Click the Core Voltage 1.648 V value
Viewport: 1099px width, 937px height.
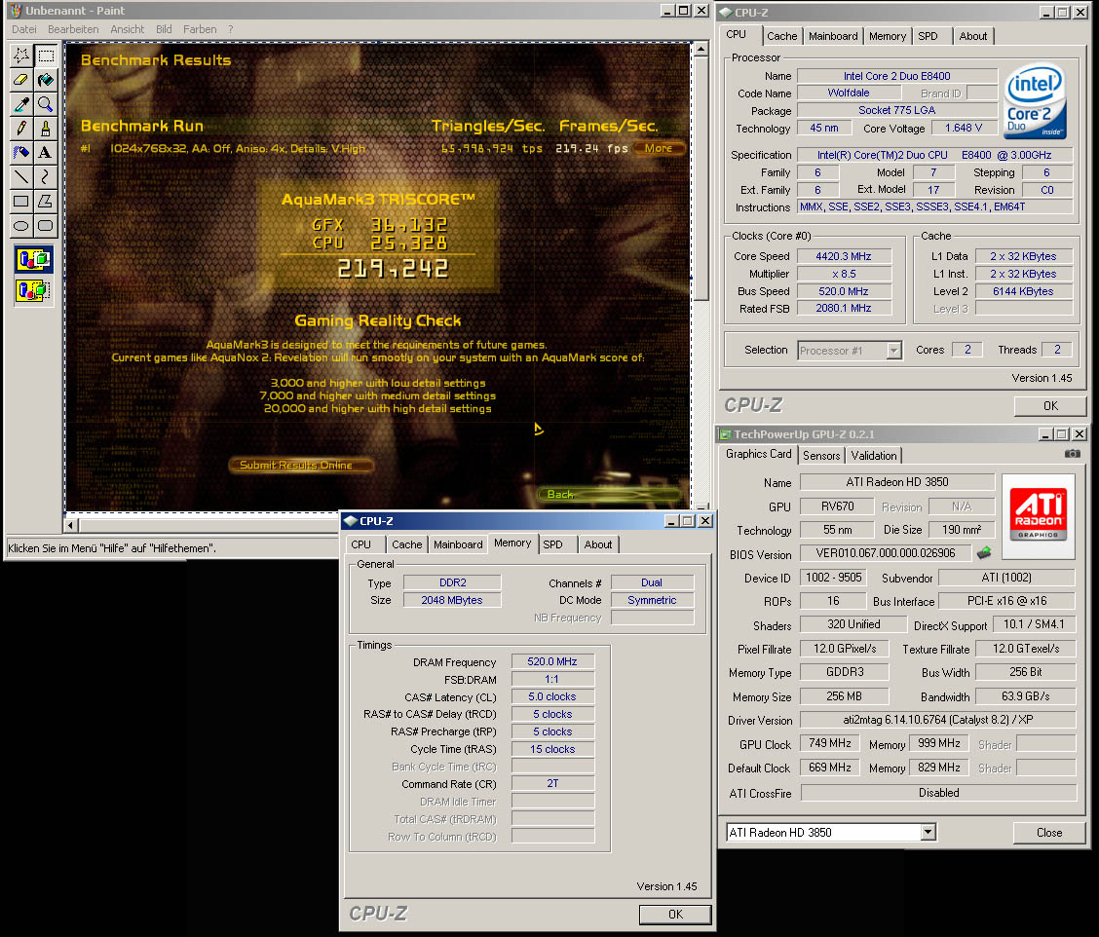pyautogui.click(x=964, y=128)
